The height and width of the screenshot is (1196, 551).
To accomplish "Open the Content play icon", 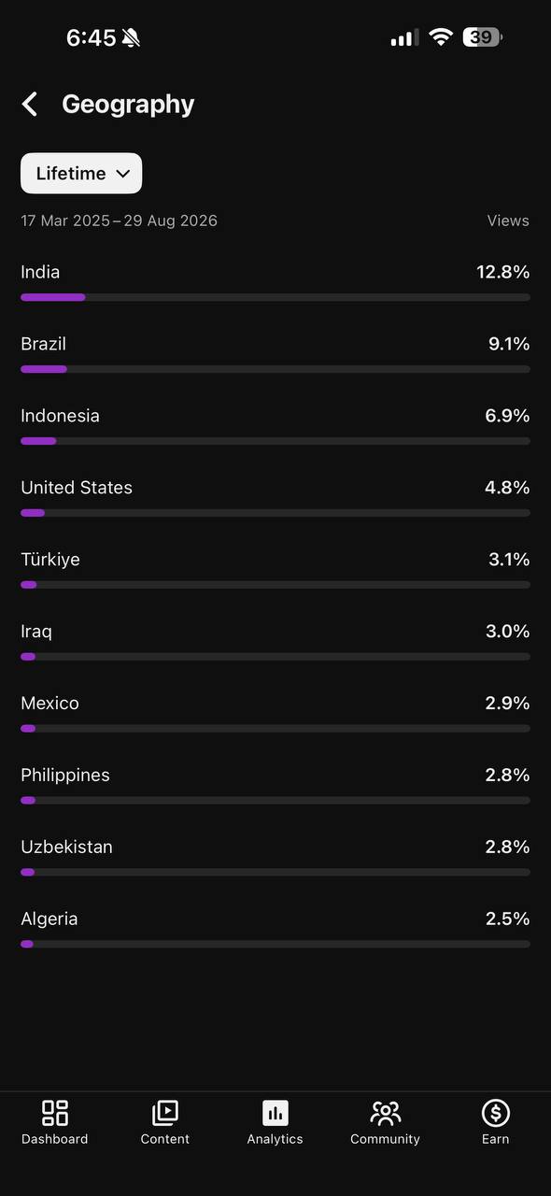I will pos(165,1112).
